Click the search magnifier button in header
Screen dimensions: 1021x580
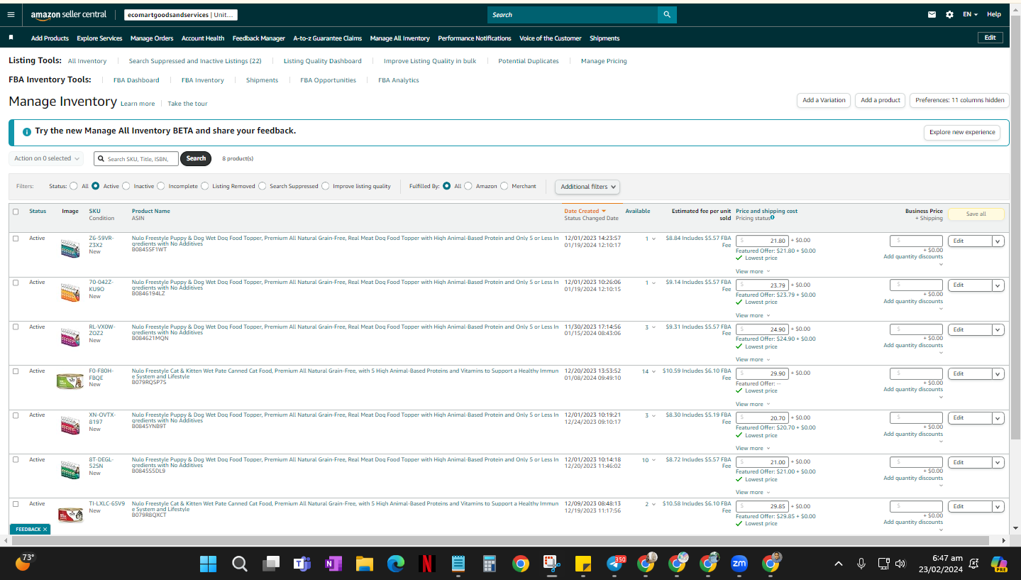click(x=666, y=15)
